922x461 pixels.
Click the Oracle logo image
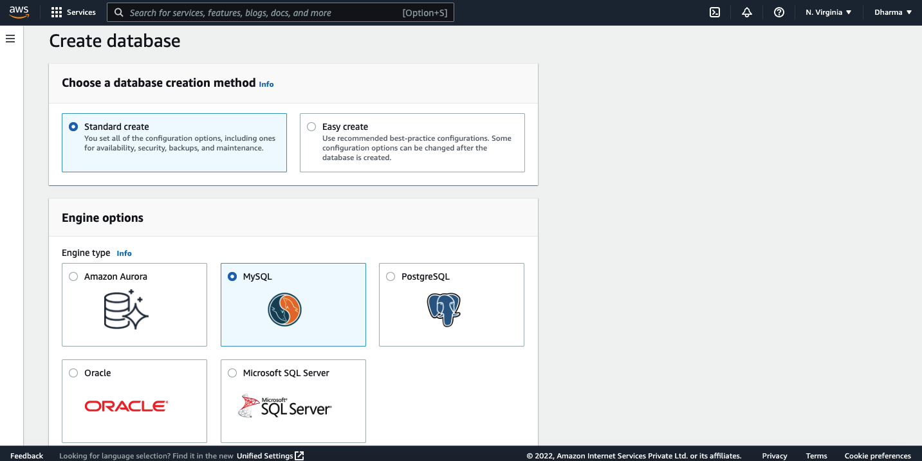126,406
